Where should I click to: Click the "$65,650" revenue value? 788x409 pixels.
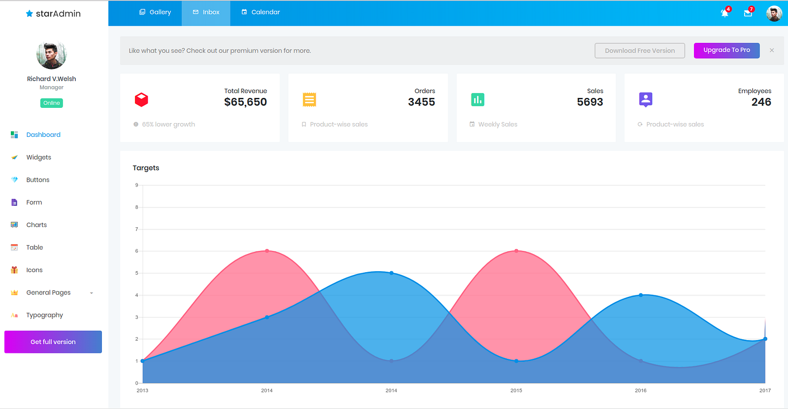pos(245,102)
